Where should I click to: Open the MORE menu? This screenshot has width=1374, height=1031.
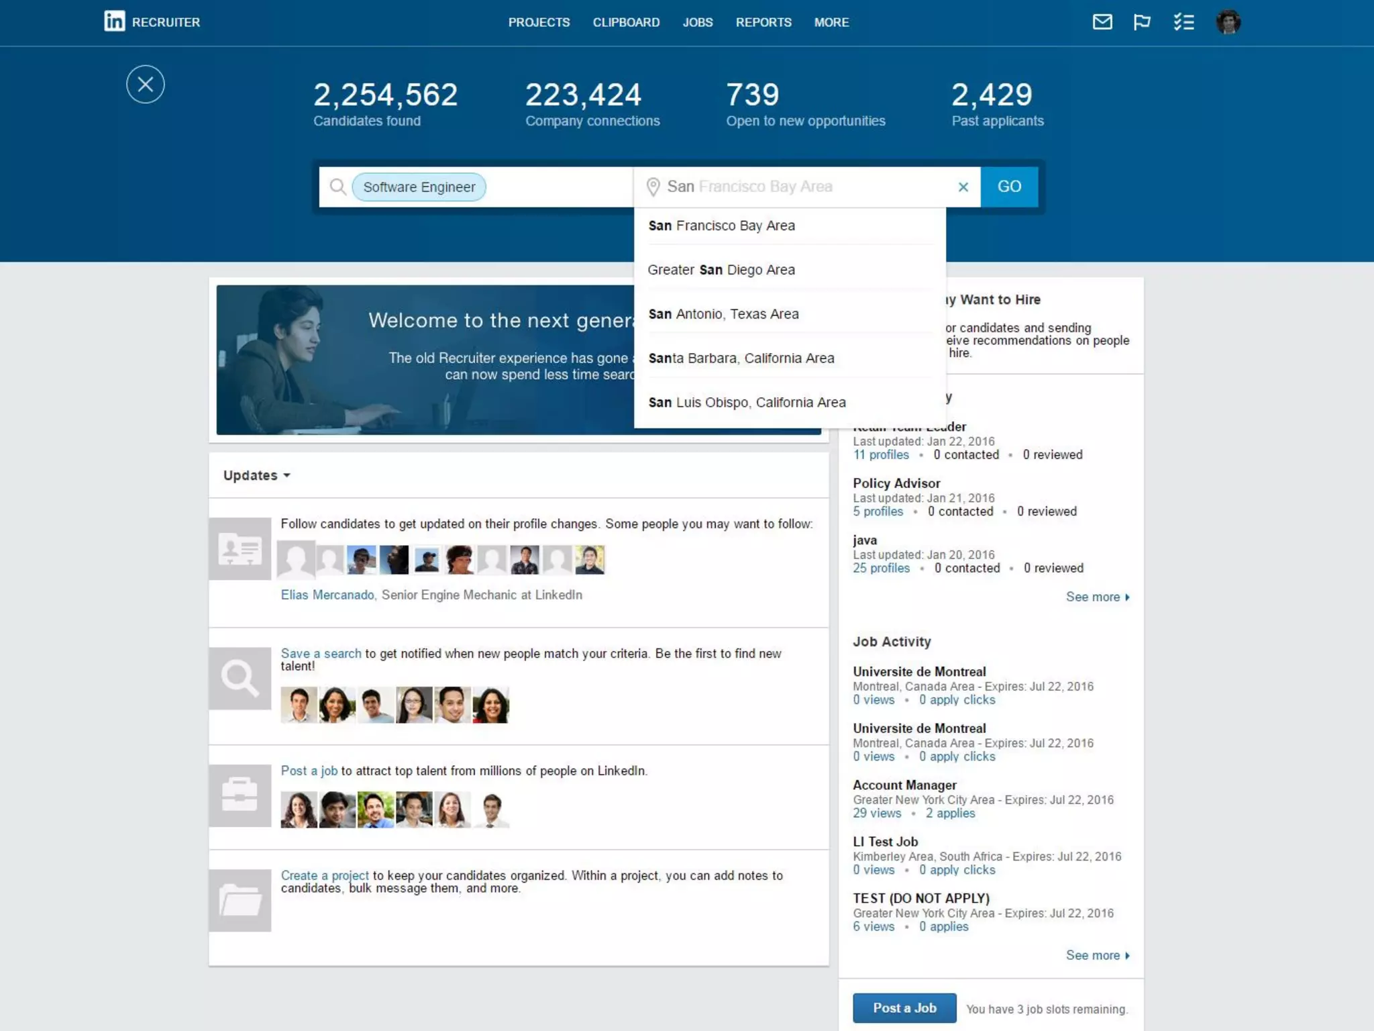point(831,22)
